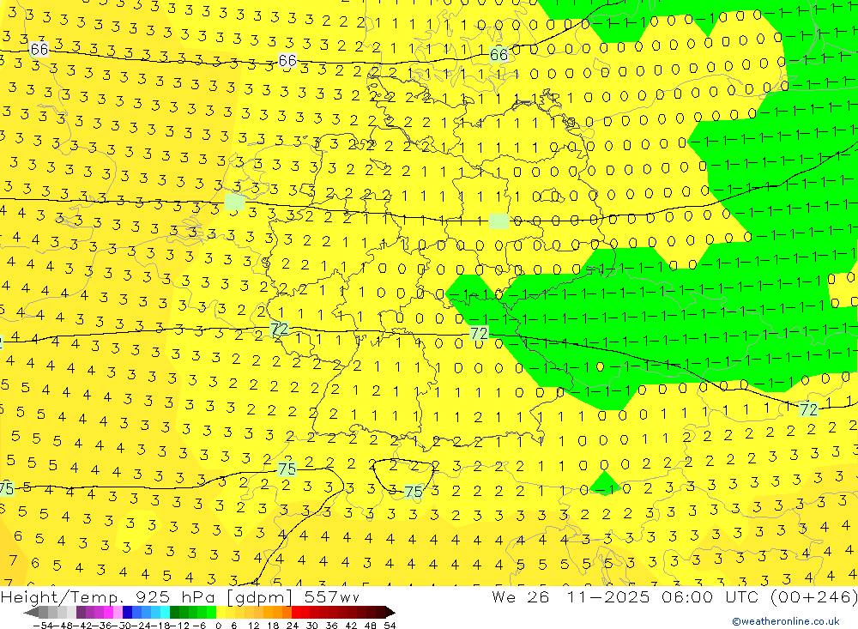Click the 557wv model code in the title
The image size is (858, 629).
[331, 596]
